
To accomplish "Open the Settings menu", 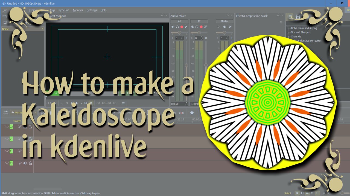I will click(x=92, y=10).
